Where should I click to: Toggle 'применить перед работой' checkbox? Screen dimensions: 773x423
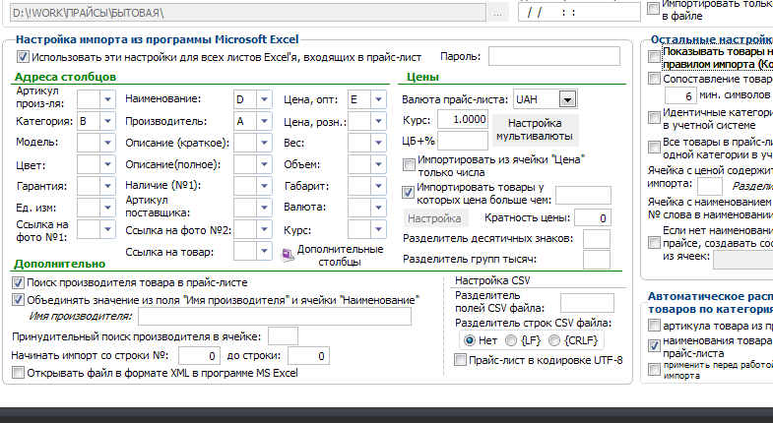tap(654, 369)
